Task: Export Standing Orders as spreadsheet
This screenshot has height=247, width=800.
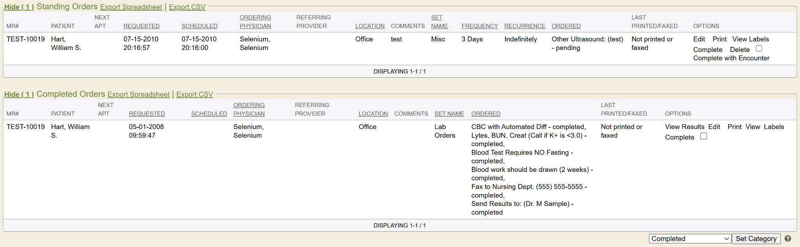Action: [x=131, y=7]
